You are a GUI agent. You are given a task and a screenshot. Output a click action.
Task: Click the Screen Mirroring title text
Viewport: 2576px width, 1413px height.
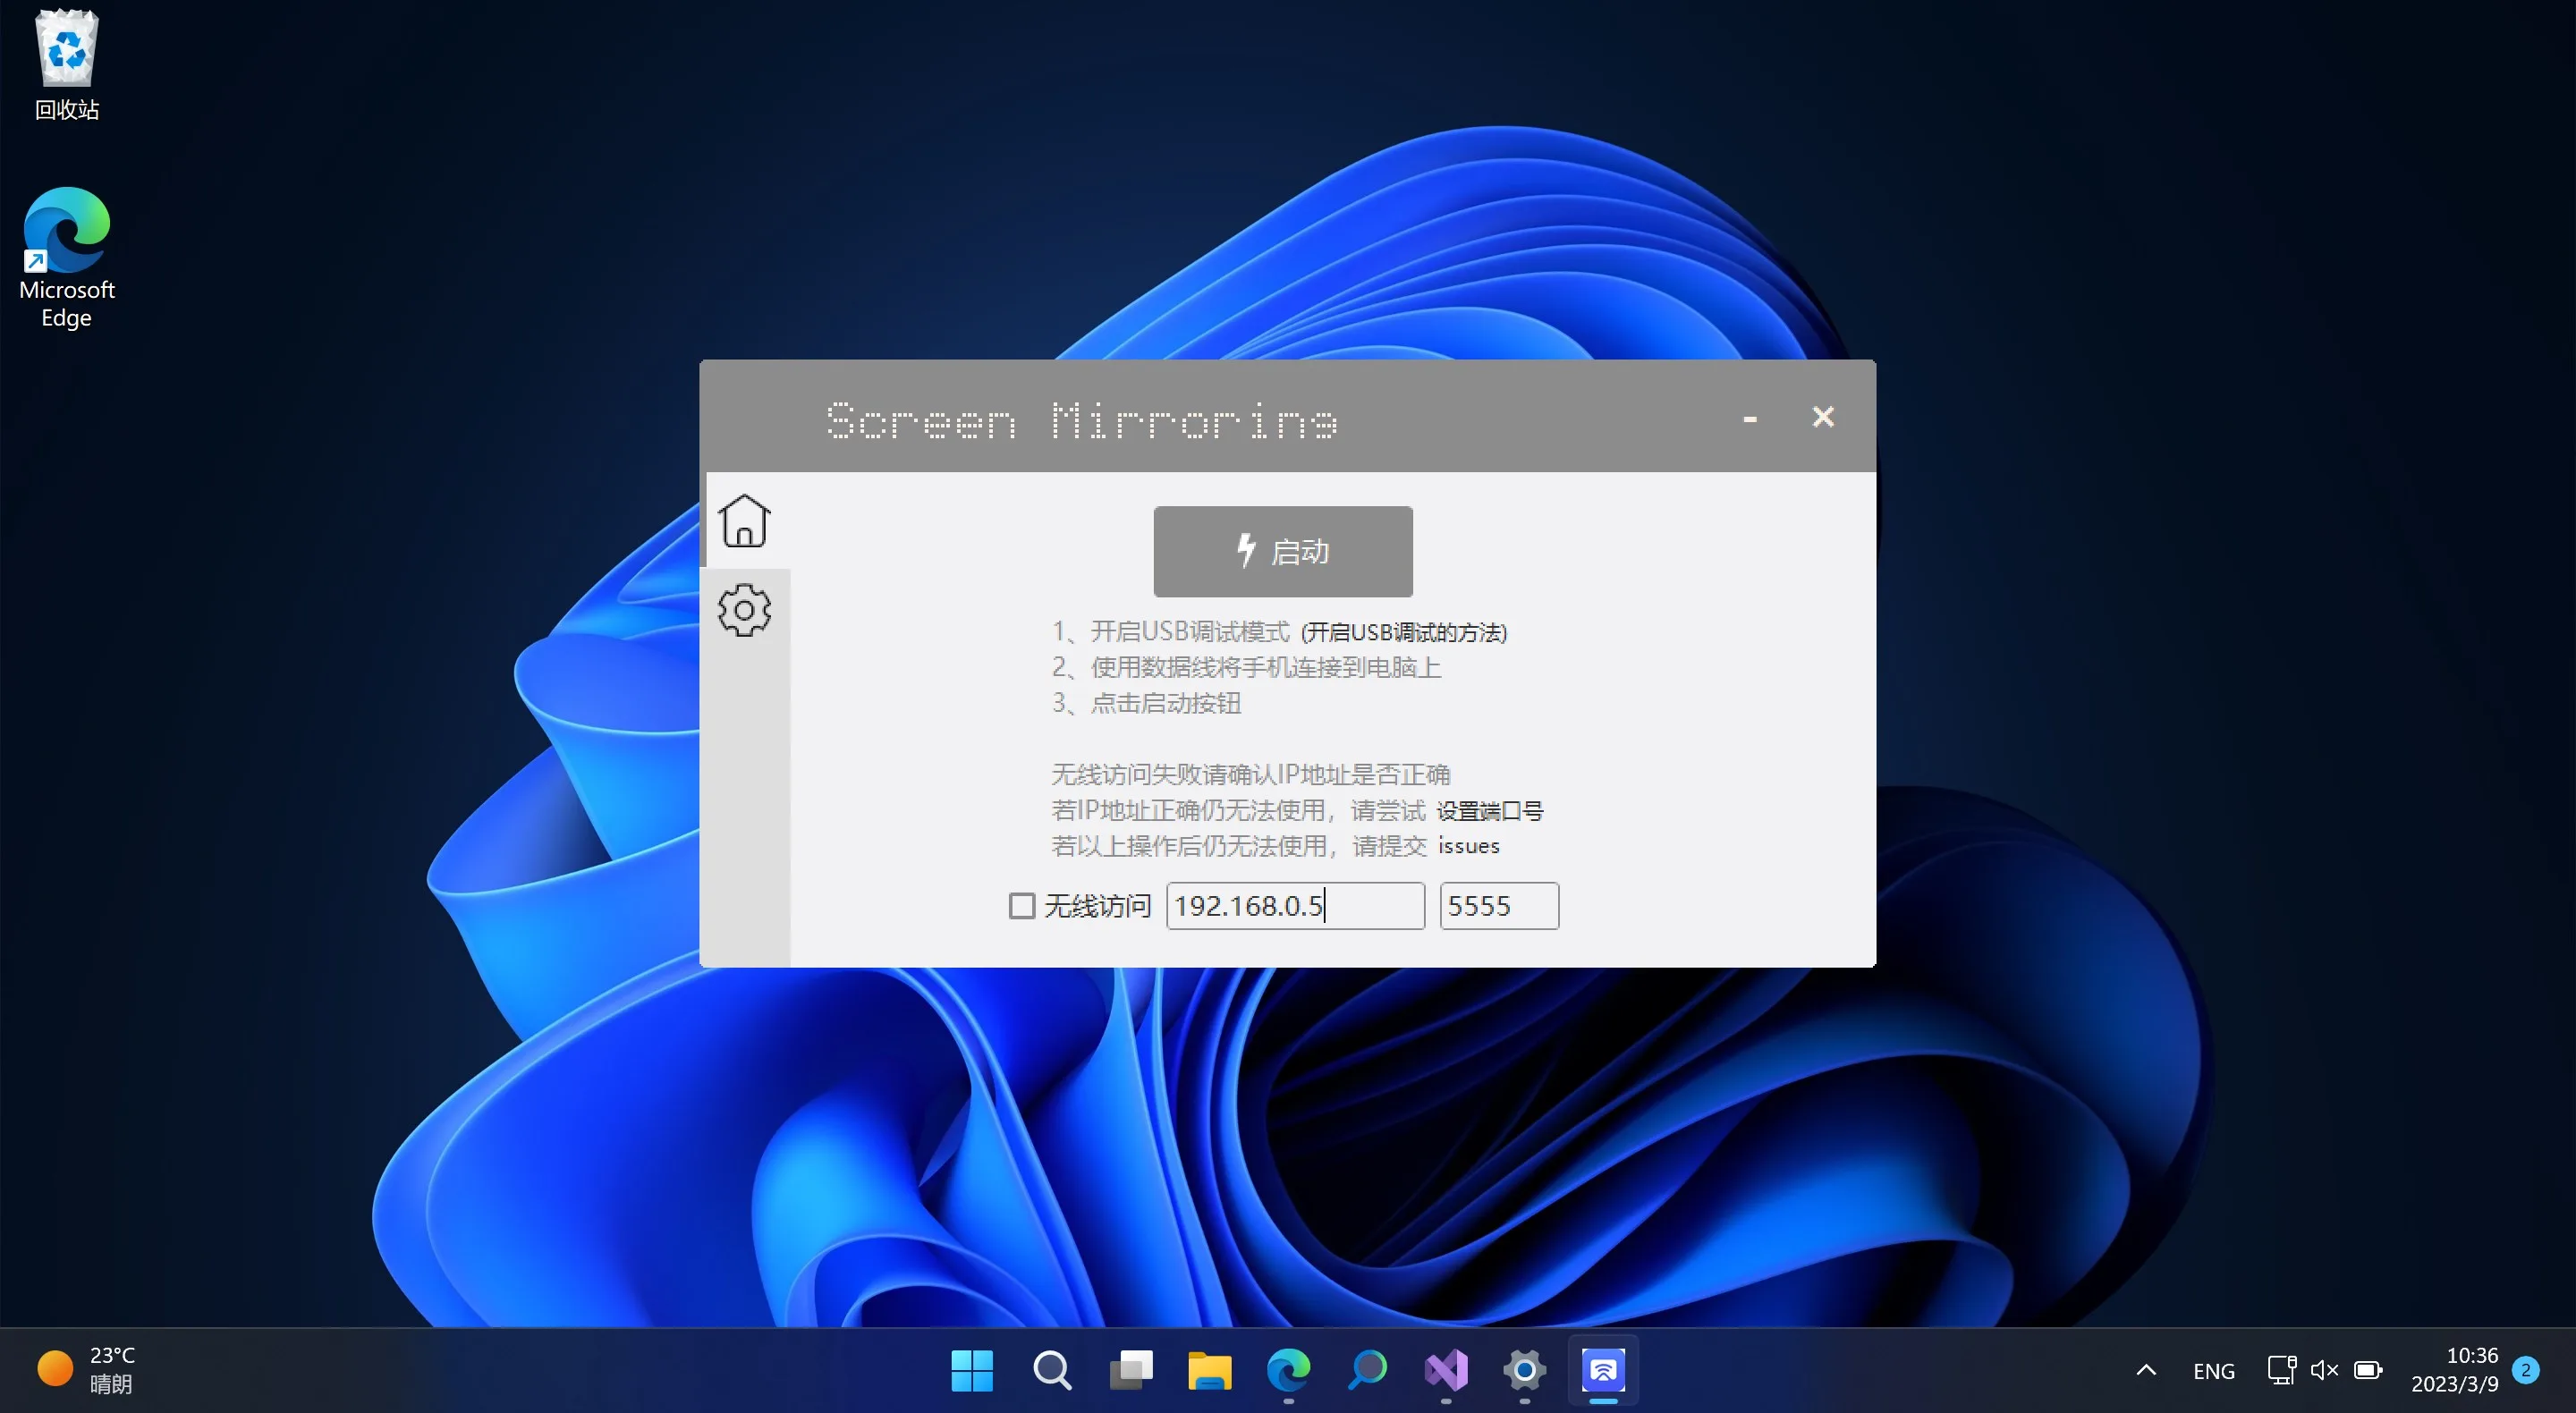pos(1081,421)
